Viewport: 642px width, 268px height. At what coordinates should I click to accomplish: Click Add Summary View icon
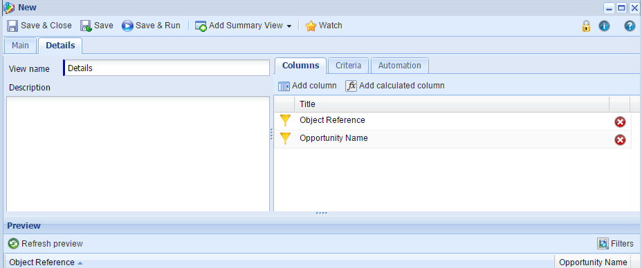click(201, 26)
